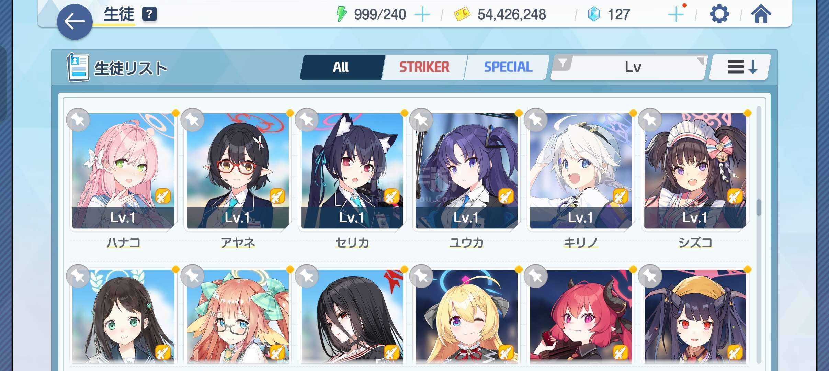Toggle the pin on ハナコ's card

click(x=78, y=120)
